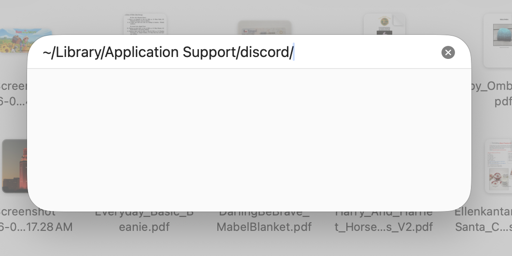Place cursor on the word discord in path
512x256 pixels.
pos(265,52)
